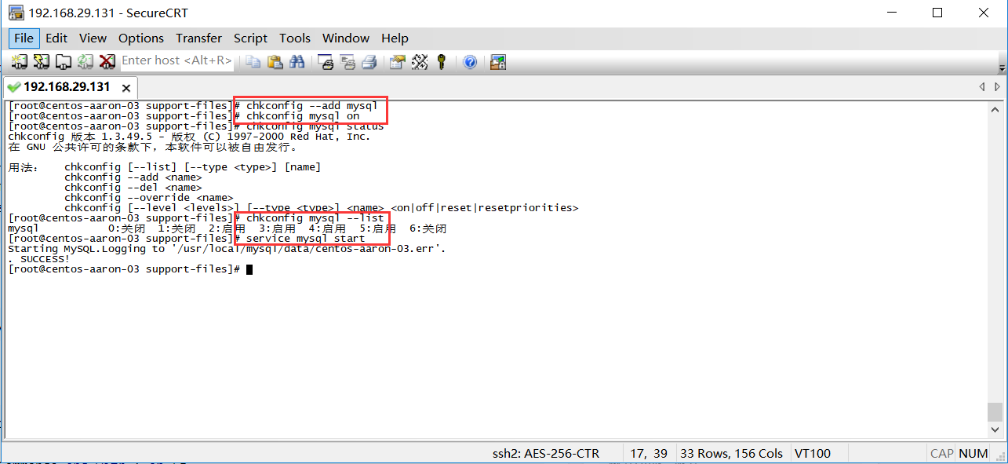The width and height of the screenshot is (1008, 464).
Task: Click the terminal vertical scrollbar thumb
Action: pos(995,412)
